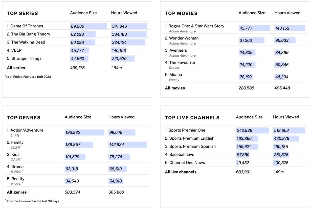Click Baseball Live hours value 261,376

282,155
